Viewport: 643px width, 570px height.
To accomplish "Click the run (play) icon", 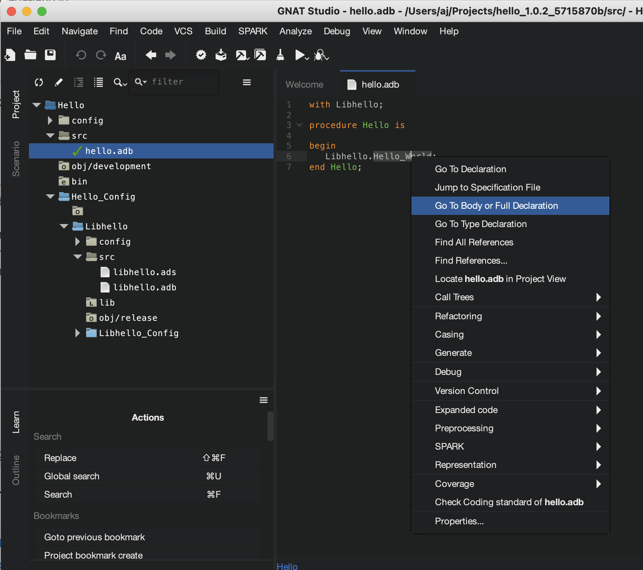I will click(300, 55).
